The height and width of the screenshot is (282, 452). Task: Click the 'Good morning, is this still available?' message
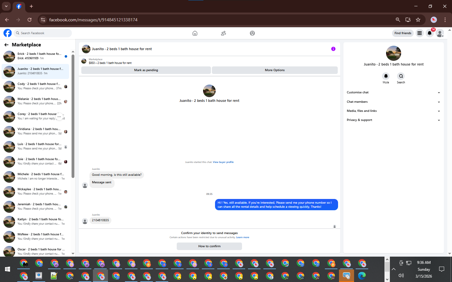click(x=117, y=175)
